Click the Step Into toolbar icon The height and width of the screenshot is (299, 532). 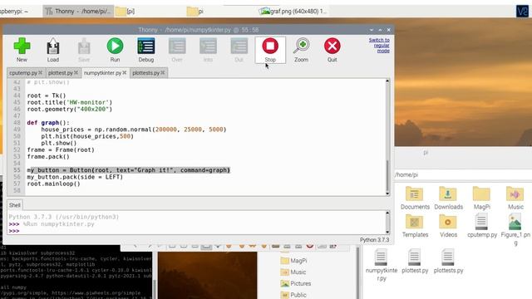(208, 50)
